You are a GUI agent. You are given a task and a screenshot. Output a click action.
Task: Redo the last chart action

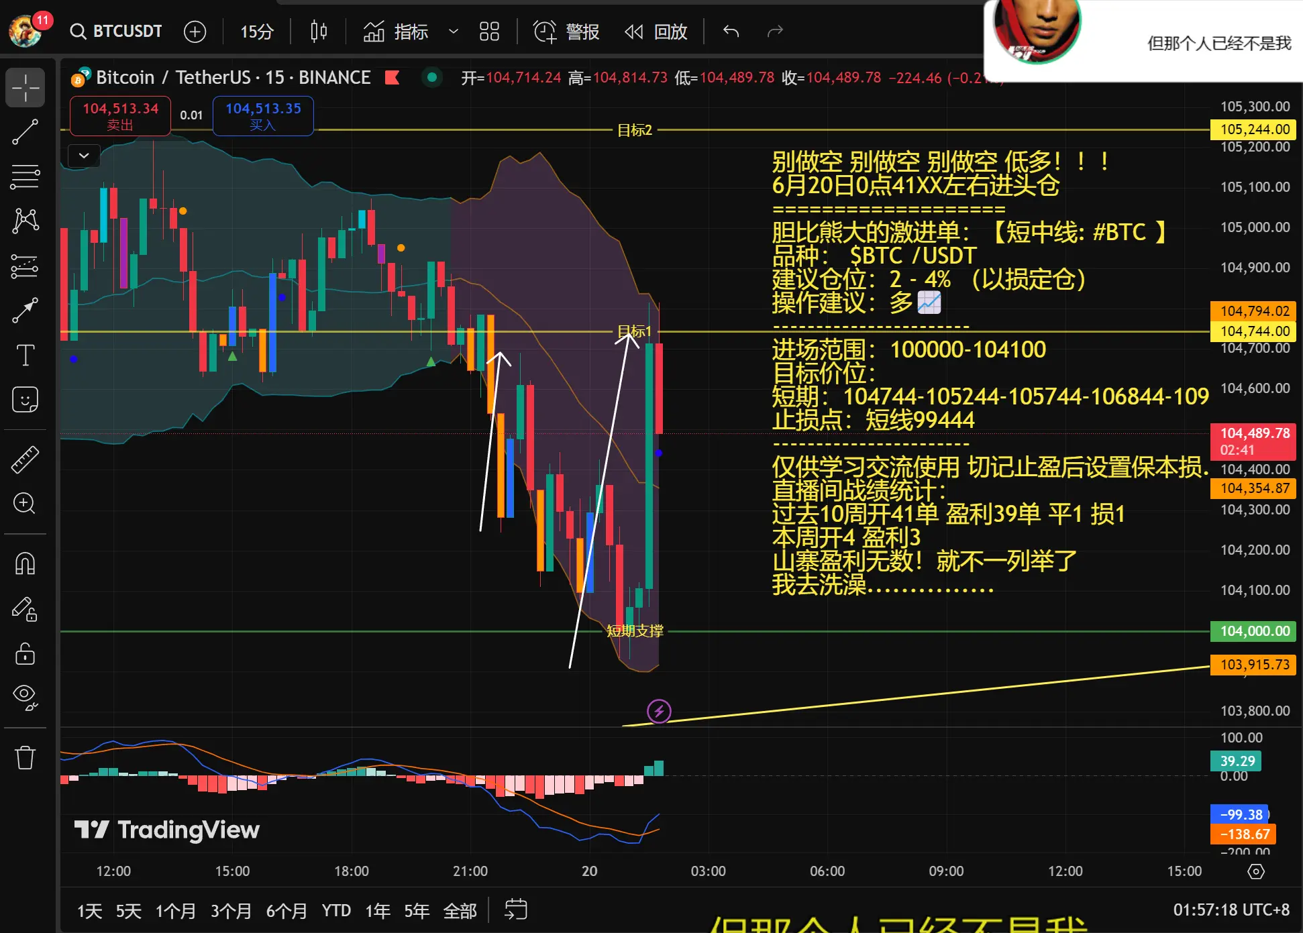pyautogui.click(x=775, y=32)
